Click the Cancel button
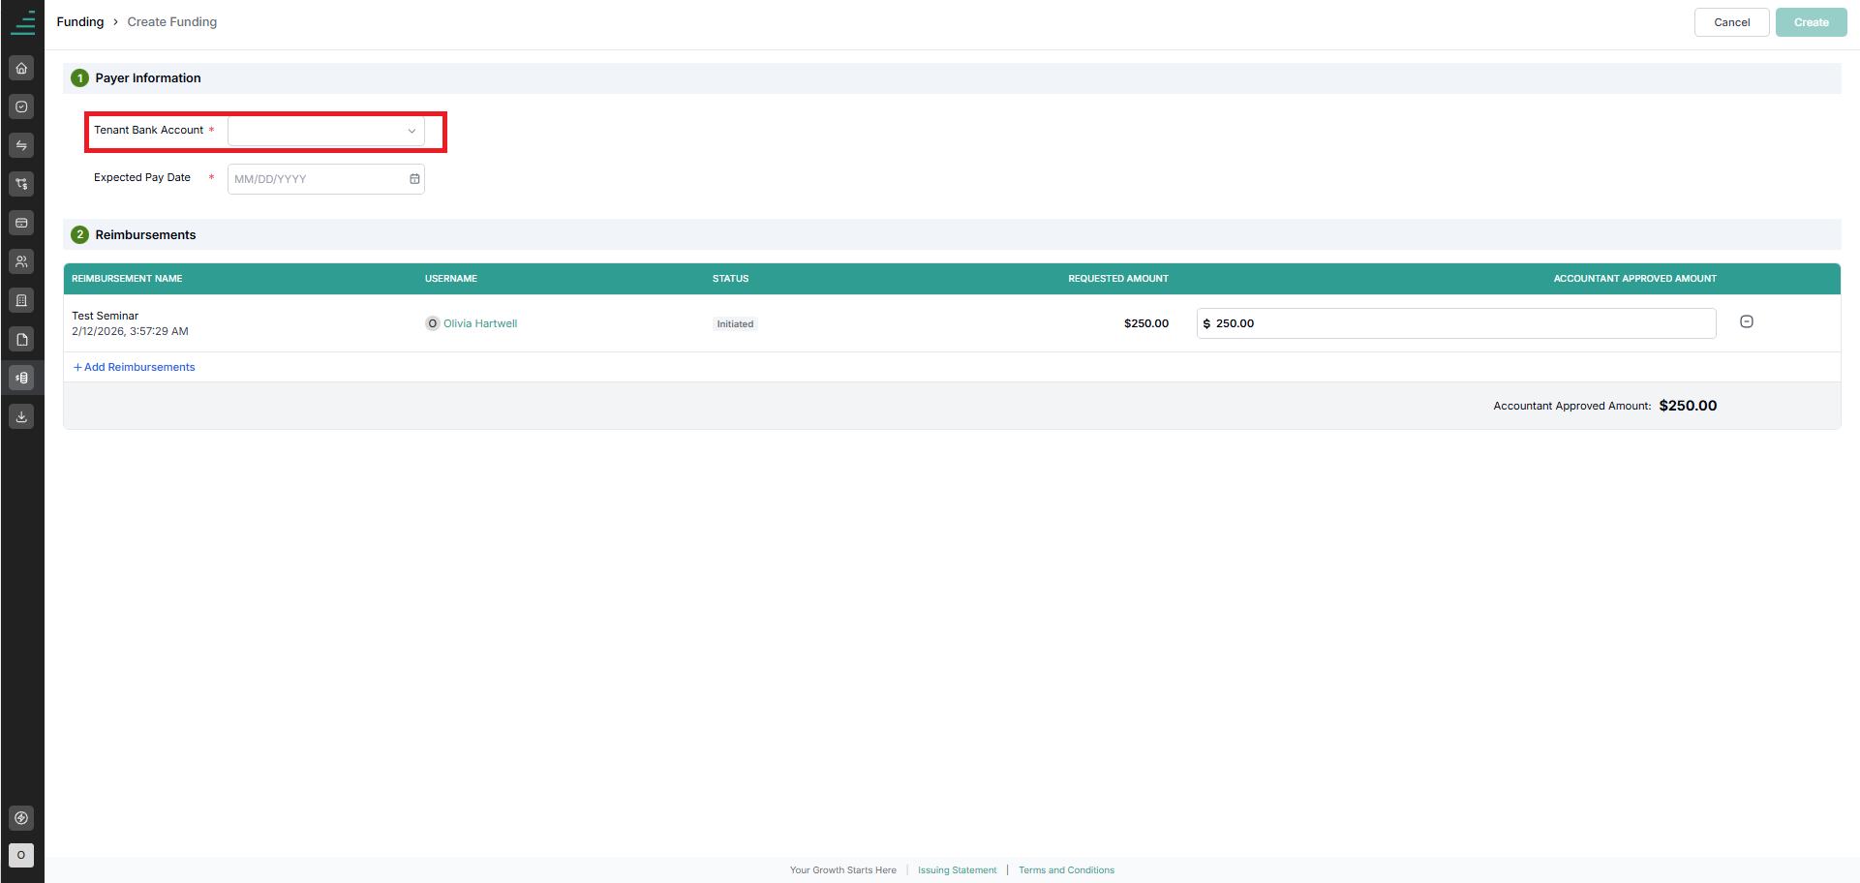The width and height of the screenshot is (1860, 883). [x=1731, y=22]
